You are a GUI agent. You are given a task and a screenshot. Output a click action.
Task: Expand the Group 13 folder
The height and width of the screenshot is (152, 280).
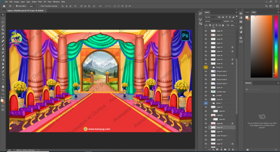[211, 67]
